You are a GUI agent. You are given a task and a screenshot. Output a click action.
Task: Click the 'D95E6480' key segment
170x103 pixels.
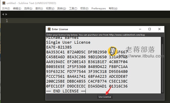click(118, 71)
